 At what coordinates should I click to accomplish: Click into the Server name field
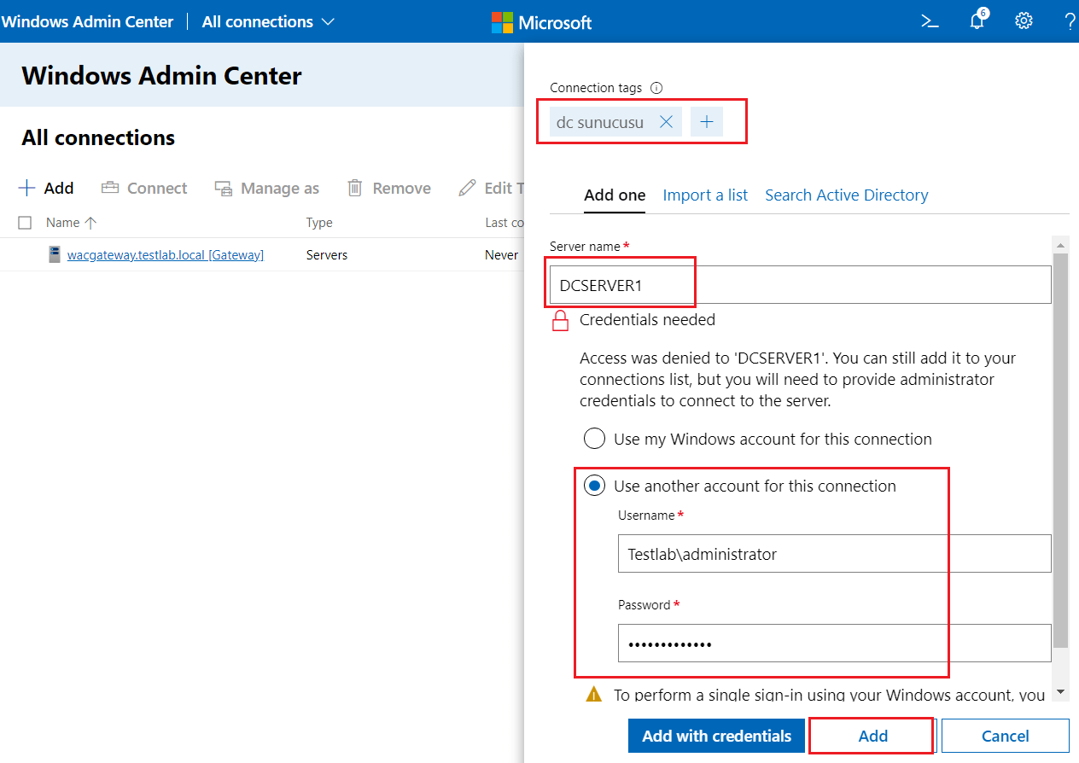point(801,285)
